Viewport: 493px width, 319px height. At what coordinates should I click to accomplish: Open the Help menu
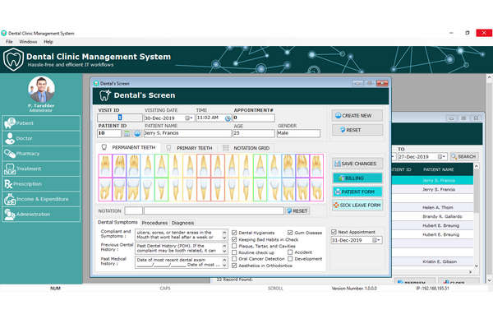point(48,42)
